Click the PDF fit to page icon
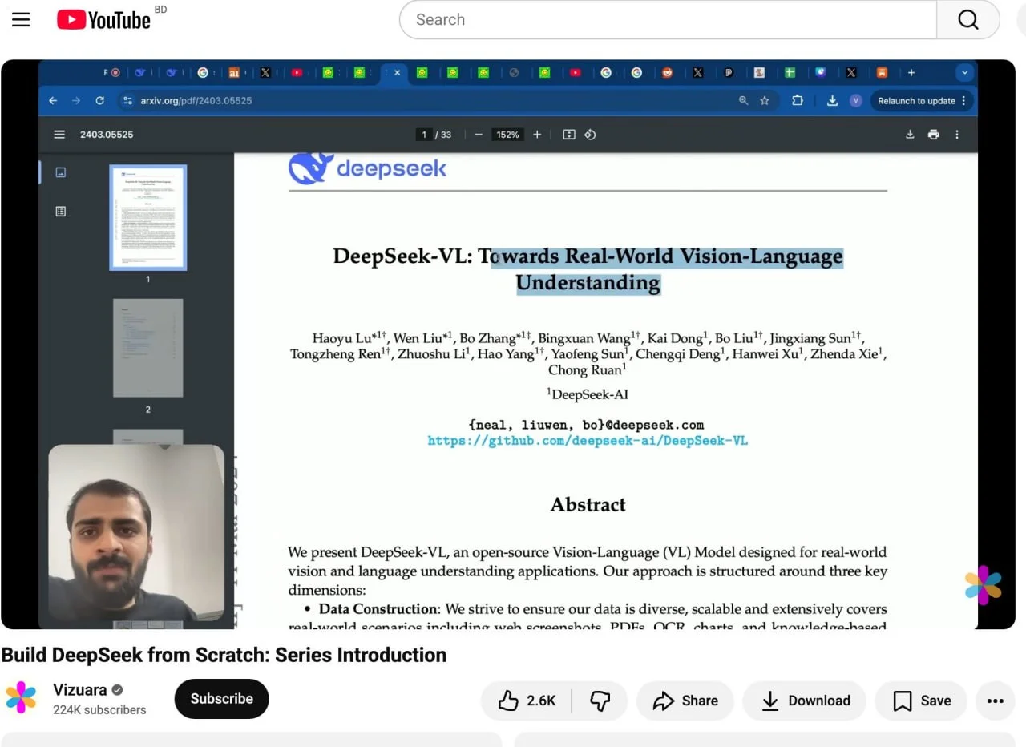 [569, 135]
